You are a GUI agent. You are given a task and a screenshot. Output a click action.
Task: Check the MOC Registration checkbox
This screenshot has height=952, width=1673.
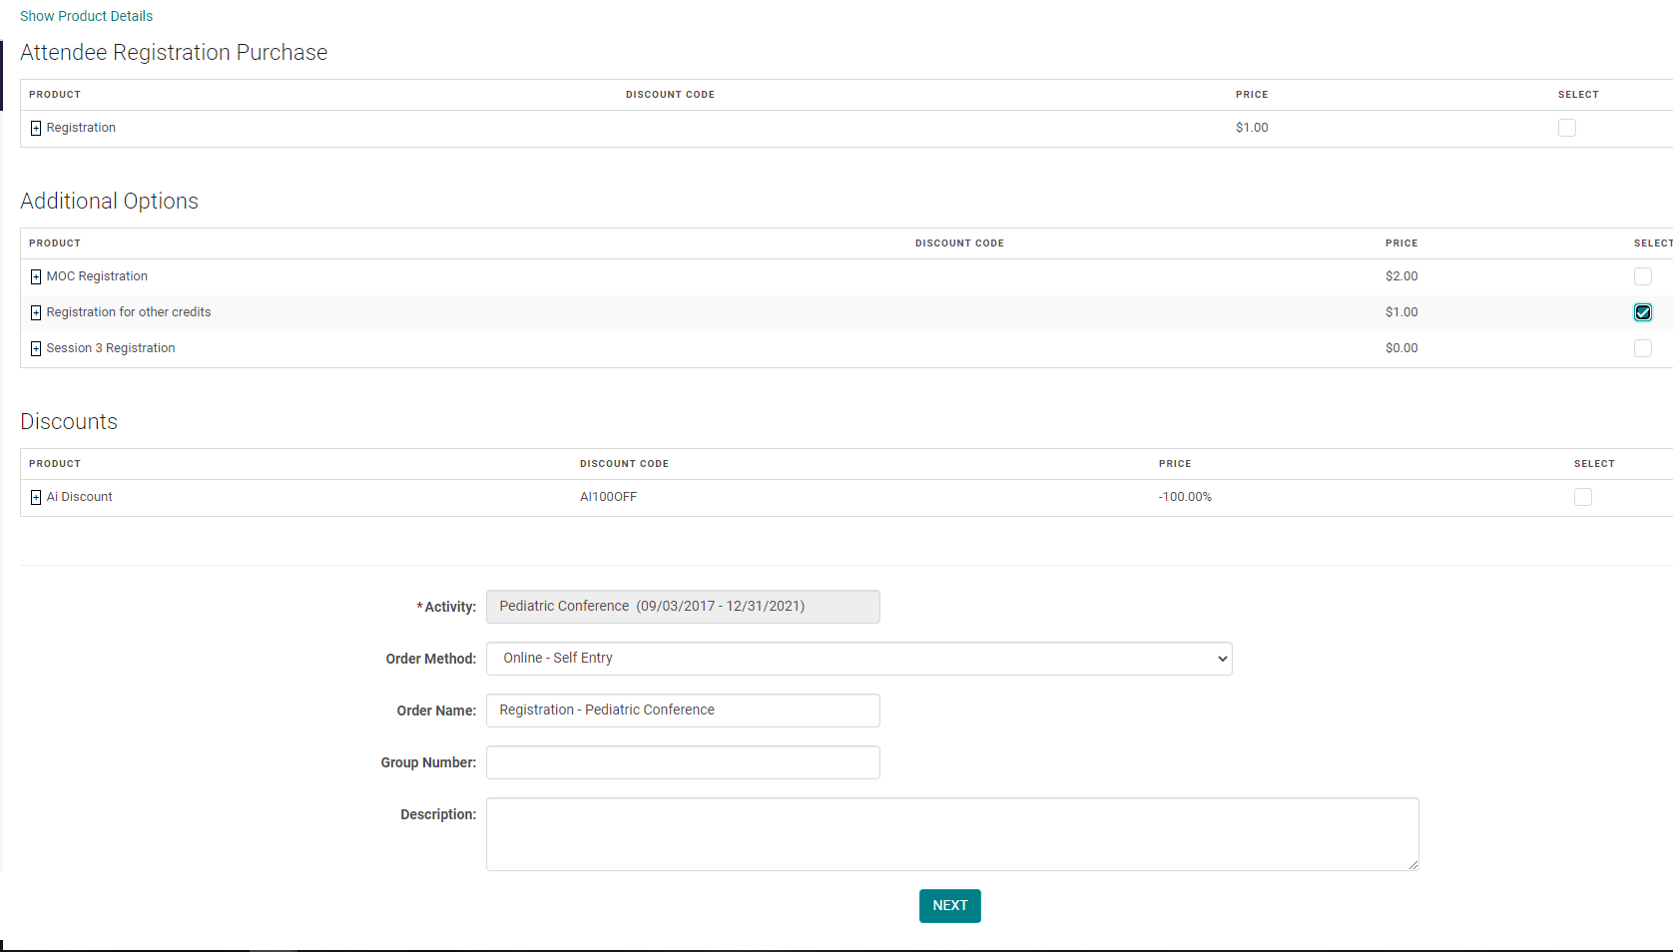click(x=1642, y=276)
